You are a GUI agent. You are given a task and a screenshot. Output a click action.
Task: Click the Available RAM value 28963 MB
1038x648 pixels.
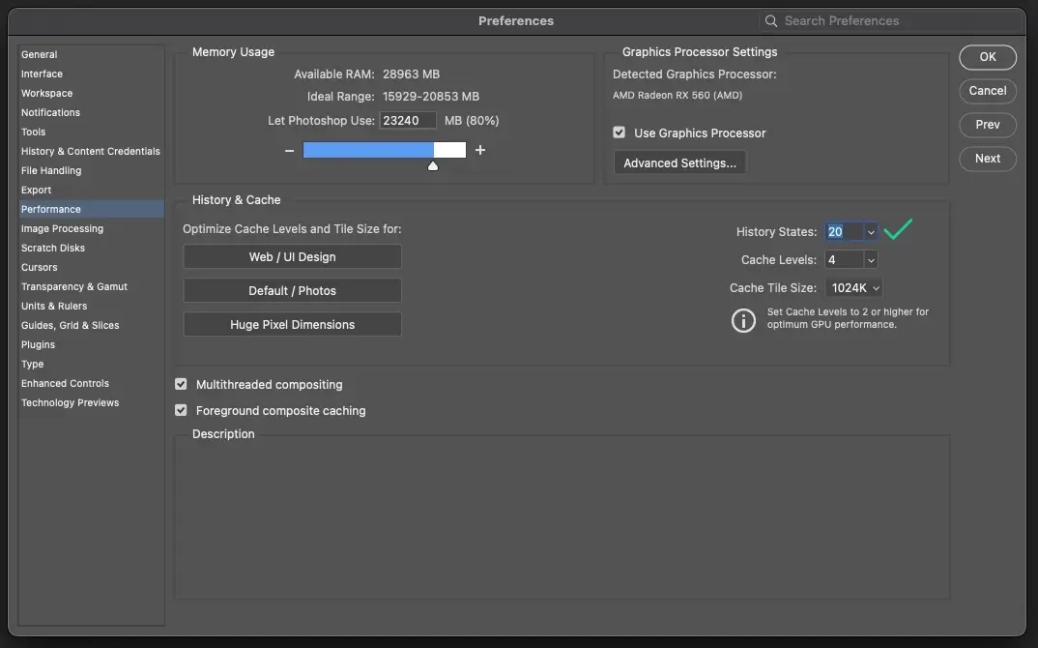click(x=411, y=74)
